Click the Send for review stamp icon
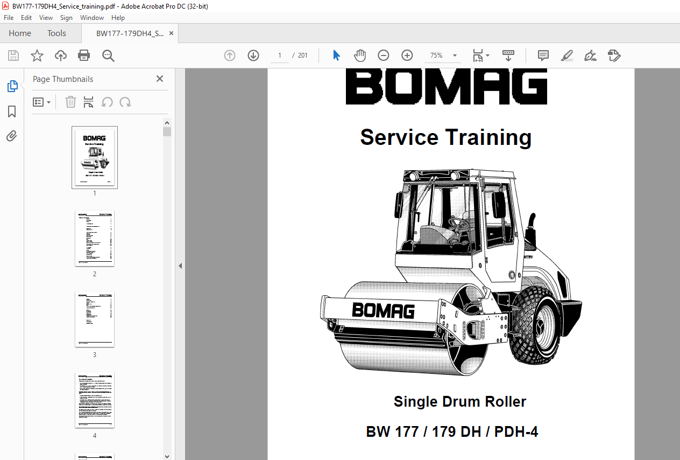The image size is (680, 460). pyautogui.click(x=614, y=55)
